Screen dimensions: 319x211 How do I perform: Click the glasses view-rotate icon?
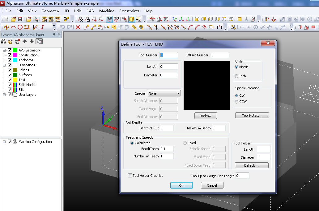[116, 19]
